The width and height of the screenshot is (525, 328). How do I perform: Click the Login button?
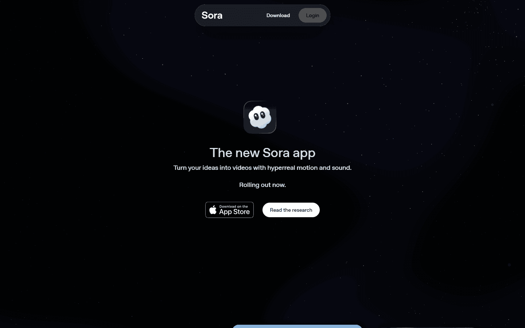coord(312,15)
